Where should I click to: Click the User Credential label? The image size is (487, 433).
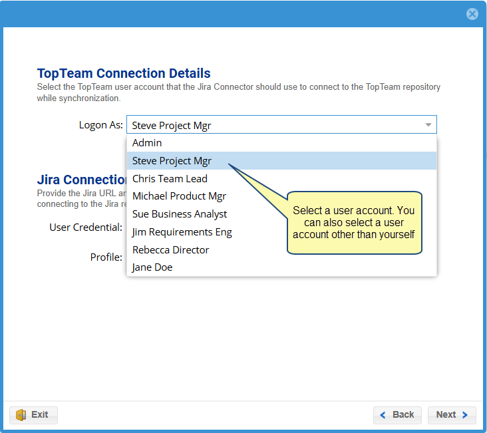click(86, 227)
